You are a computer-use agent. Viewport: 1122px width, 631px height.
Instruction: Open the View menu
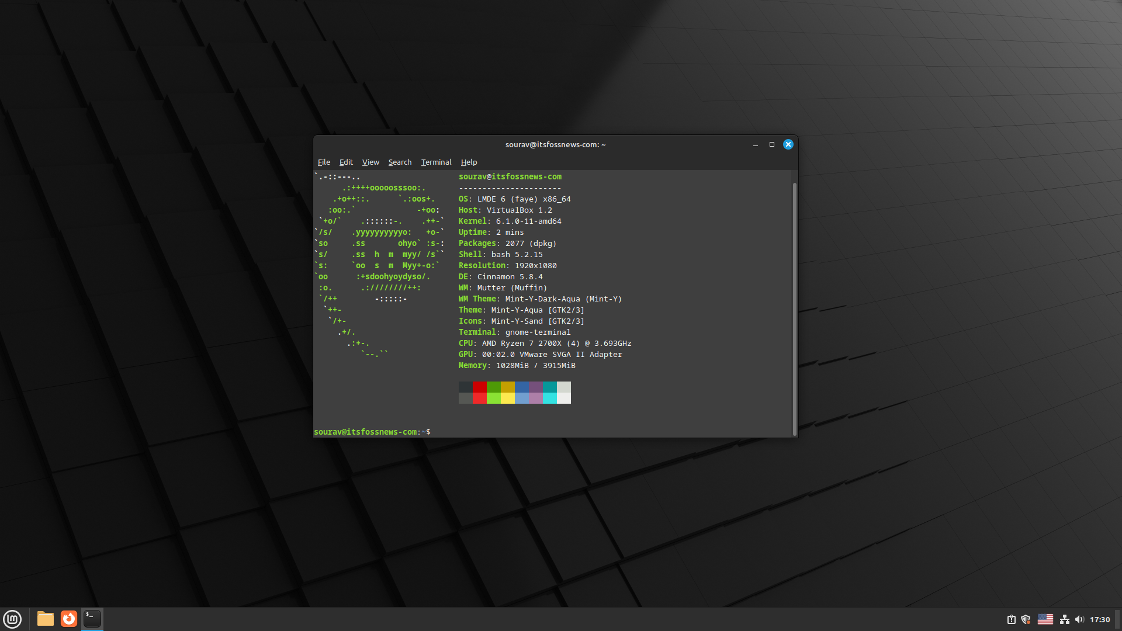click(370, 162)
